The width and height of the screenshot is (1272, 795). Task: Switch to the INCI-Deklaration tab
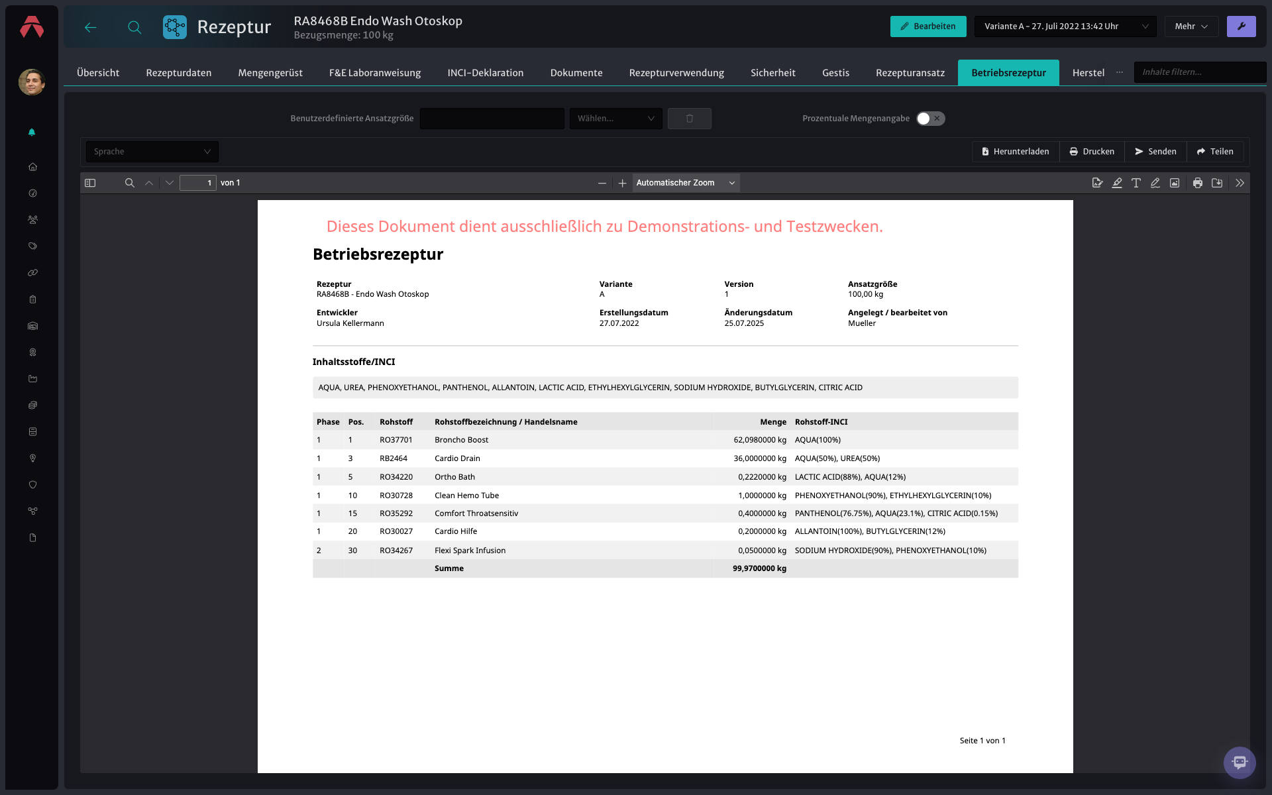[485, 73]
